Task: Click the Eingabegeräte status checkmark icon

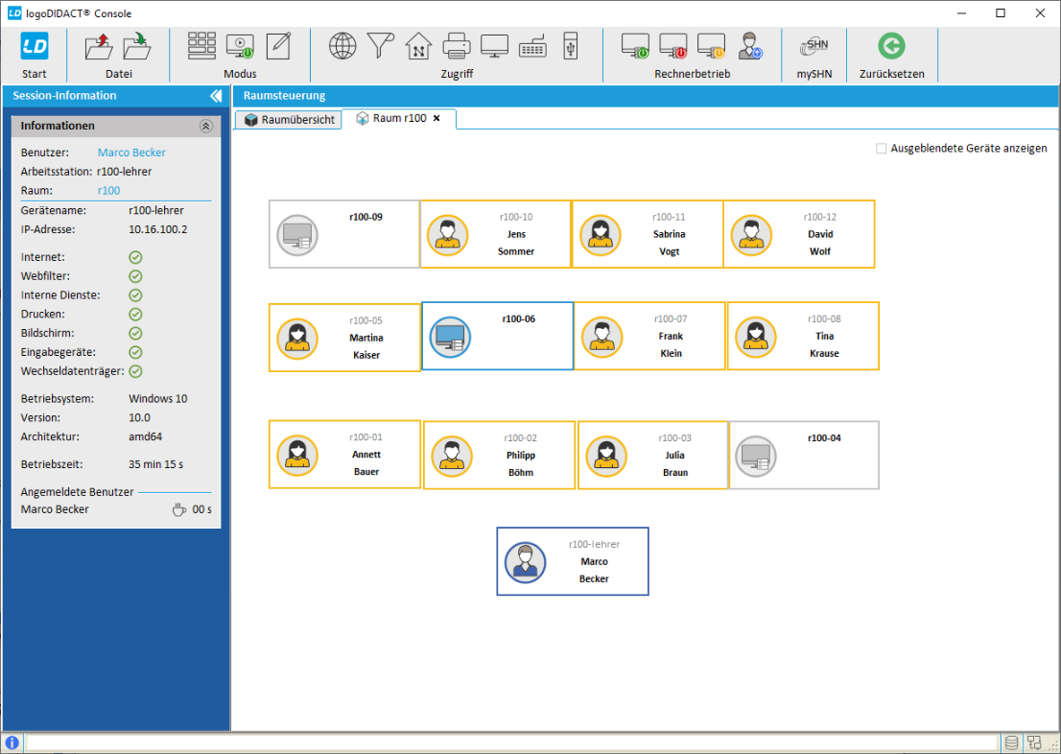Action: click(x=135, y=352)
